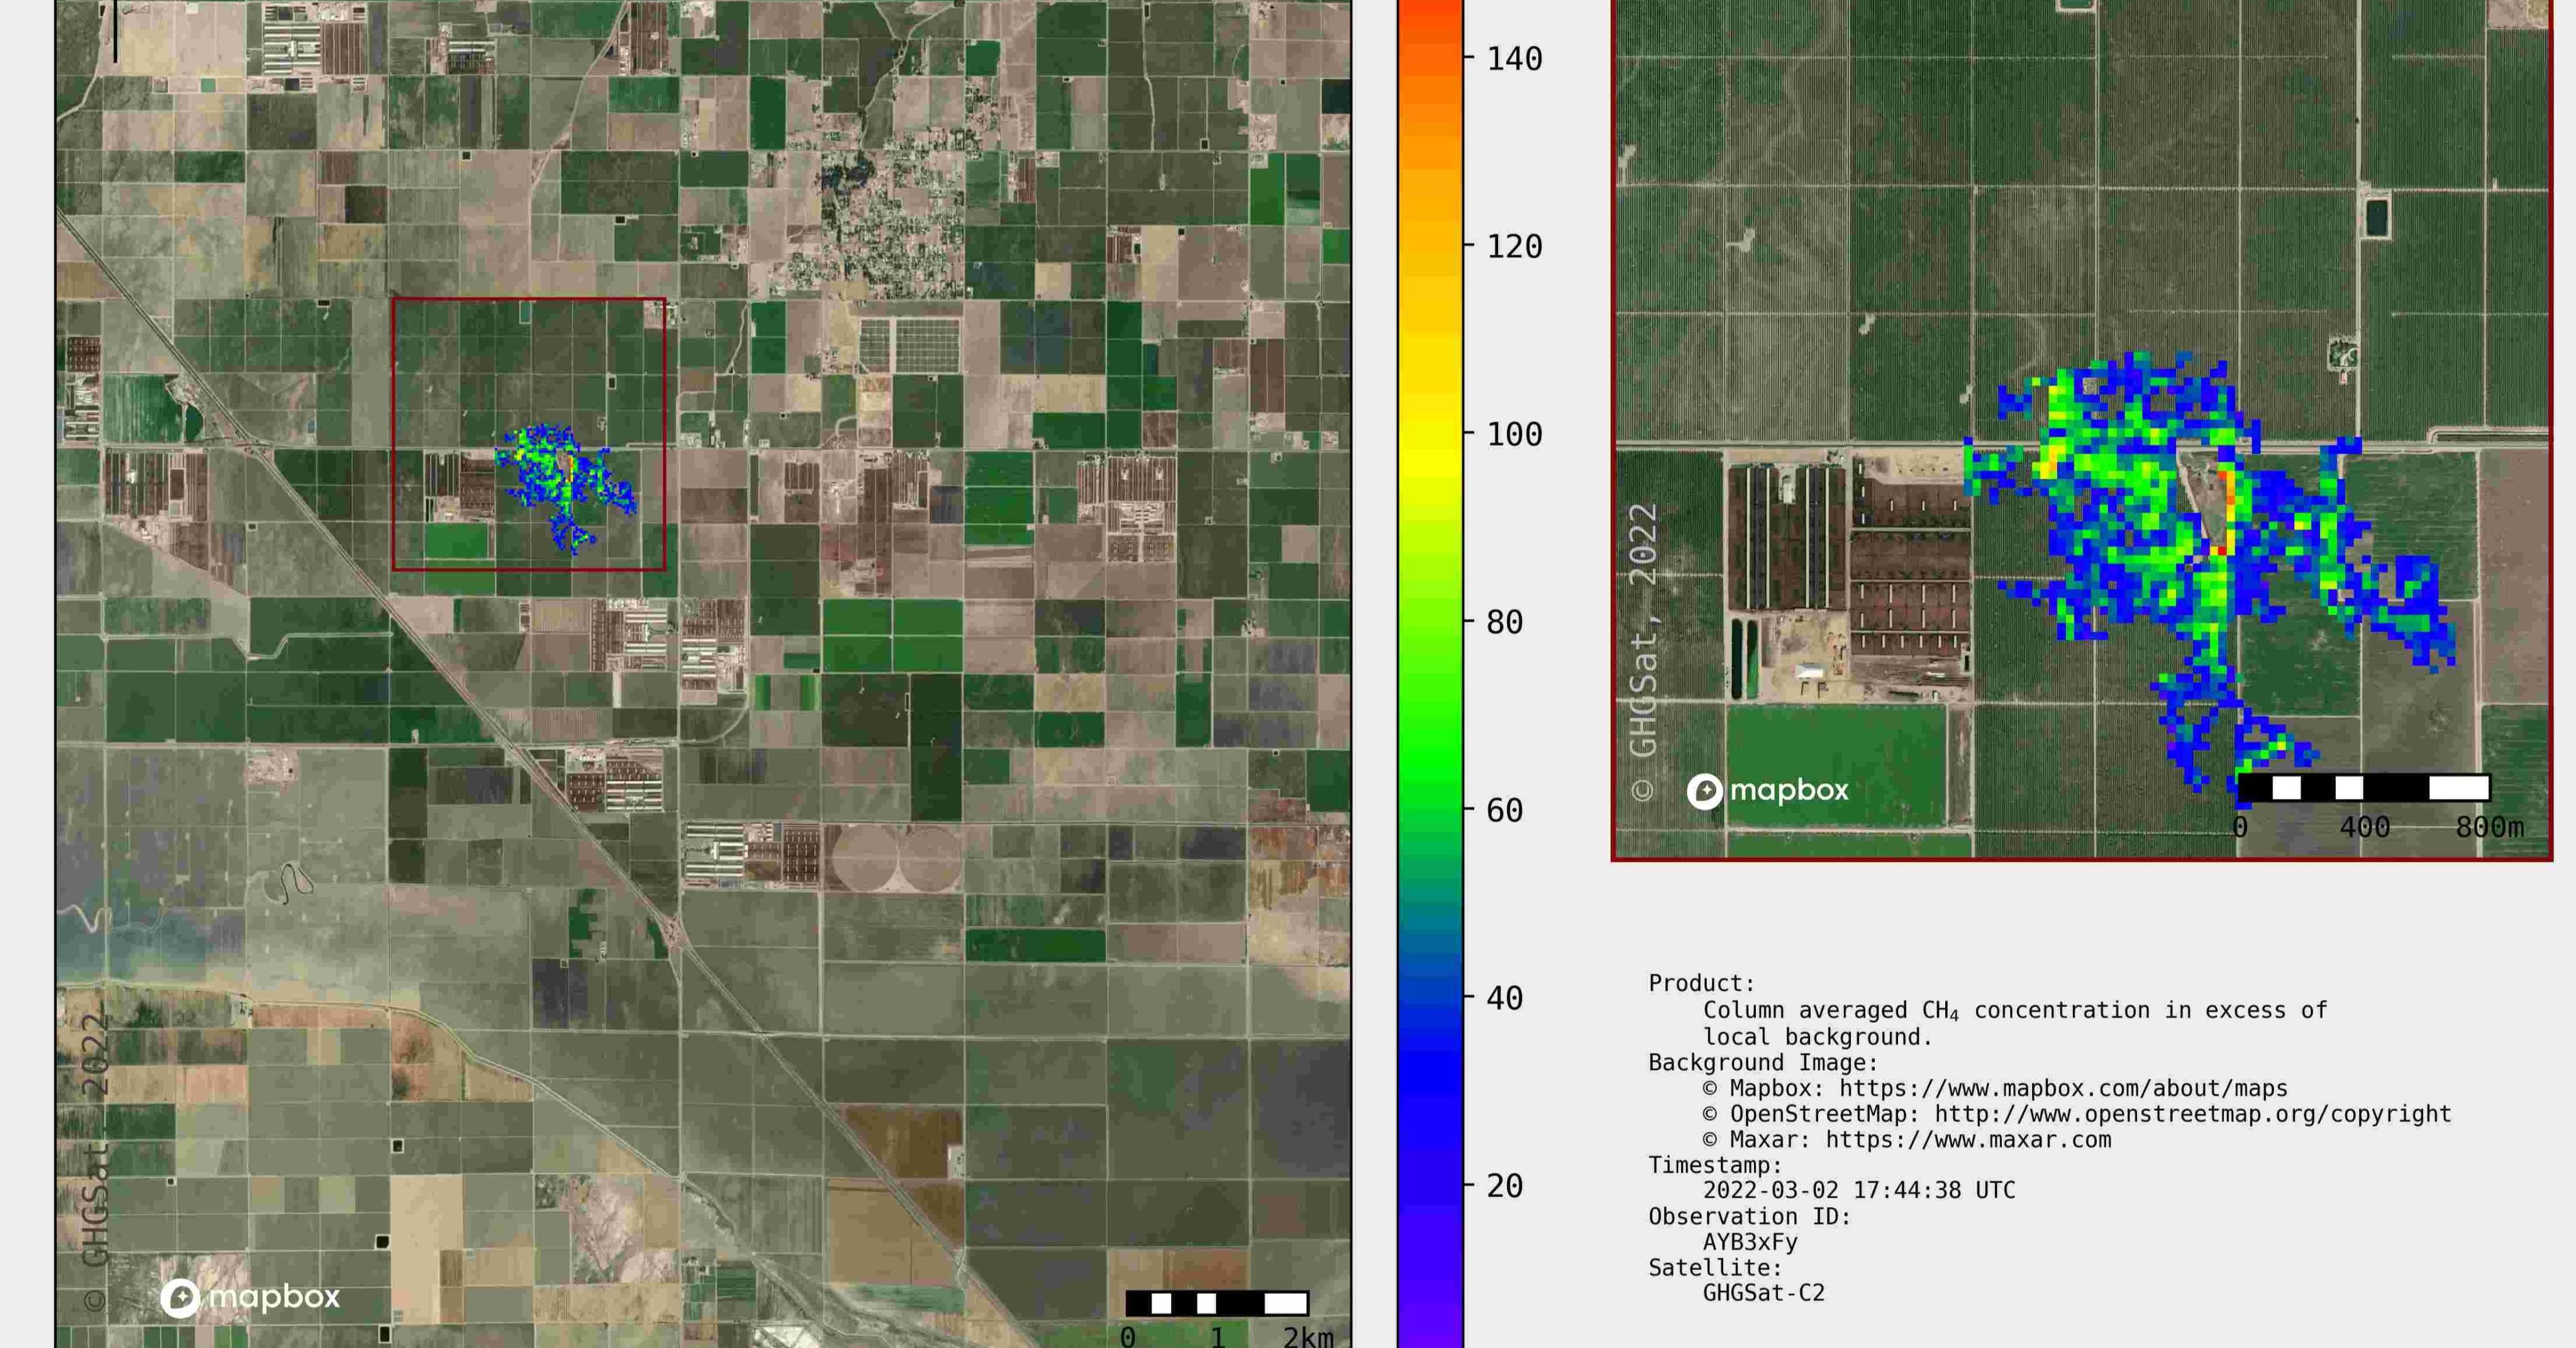Click the blue region of the colorbar near 40
The width and height of the screenshot is (2576, 1348).
pyautogui.click(x=1430, y=998)
